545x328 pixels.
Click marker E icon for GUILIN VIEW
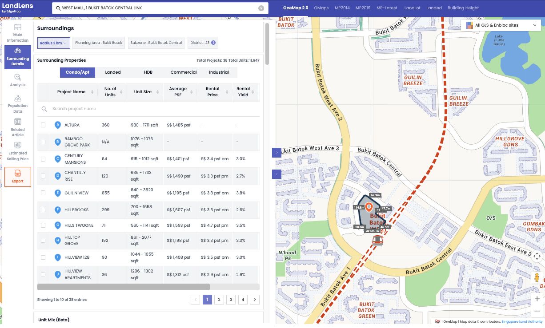click(x=57, y=193)
